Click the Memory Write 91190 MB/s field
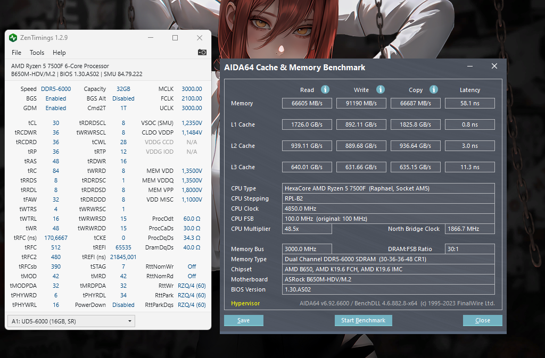545x358 pixels. coord(361,103)
